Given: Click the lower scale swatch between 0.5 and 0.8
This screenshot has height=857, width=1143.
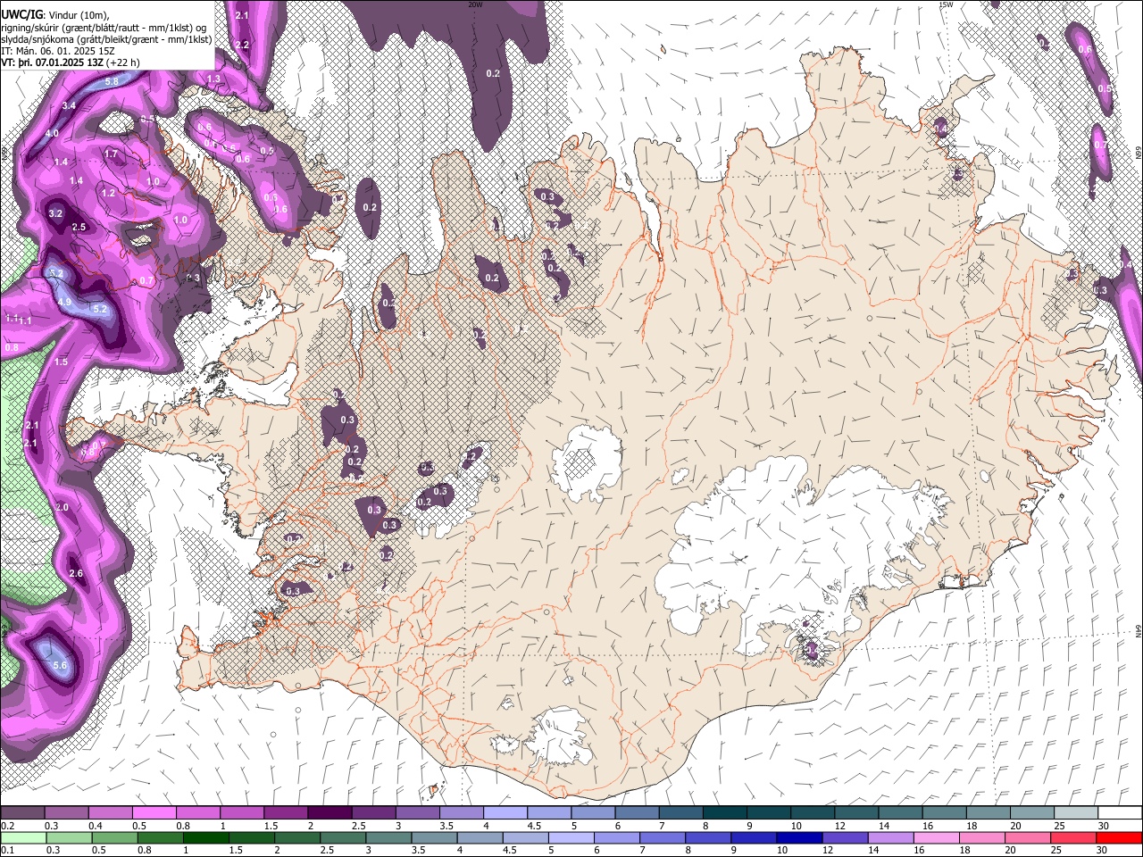Looking at the screenshot, I should click(113, 837).
